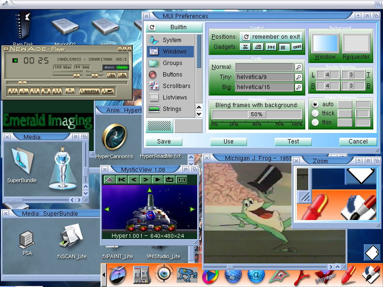Open font chooser for Normal font
This screenshot has width=383, height=287.
coord(298,67)
